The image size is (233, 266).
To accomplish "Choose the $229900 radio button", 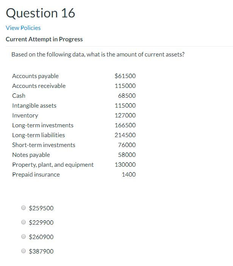I will tap(23, 222).
